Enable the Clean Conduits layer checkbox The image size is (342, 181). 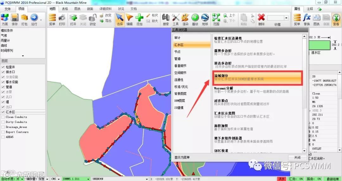pos(3,117)
